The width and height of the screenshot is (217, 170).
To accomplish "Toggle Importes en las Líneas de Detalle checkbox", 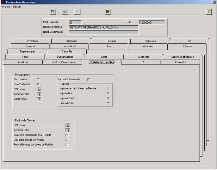I will pos(108,89).
